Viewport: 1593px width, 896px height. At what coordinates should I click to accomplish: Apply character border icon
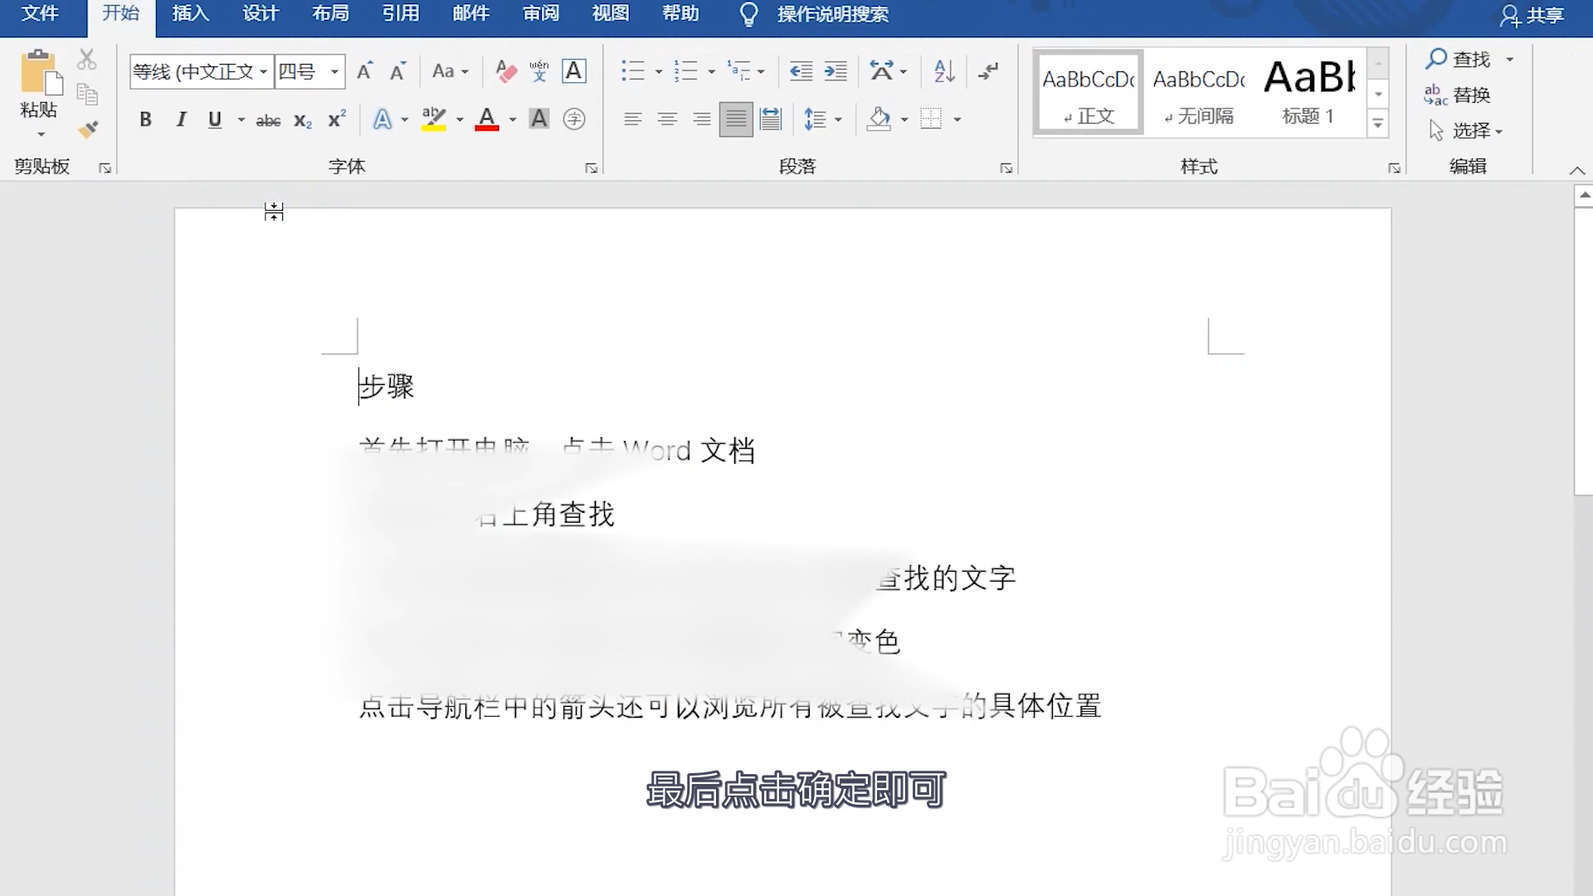574,71
